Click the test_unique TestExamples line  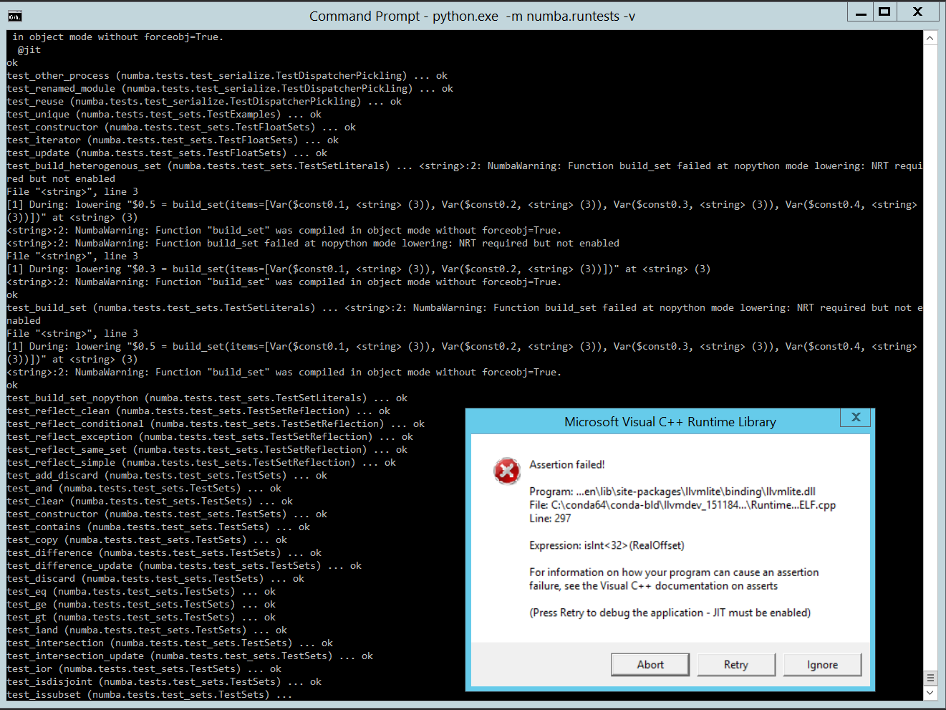[164, 114]
